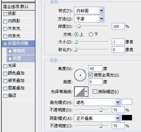Click the 深度 depth value field

tap(118, 26)
